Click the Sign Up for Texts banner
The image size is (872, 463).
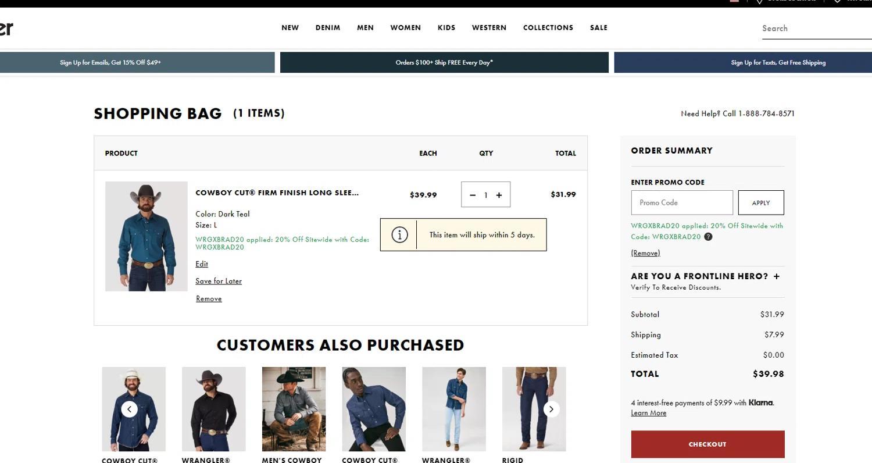743,62
